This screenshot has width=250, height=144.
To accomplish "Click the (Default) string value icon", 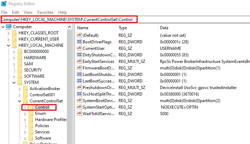I will click(79, 35).
